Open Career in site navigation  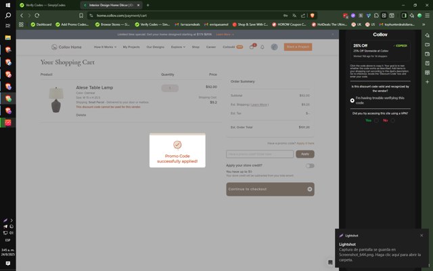(211, 47)
